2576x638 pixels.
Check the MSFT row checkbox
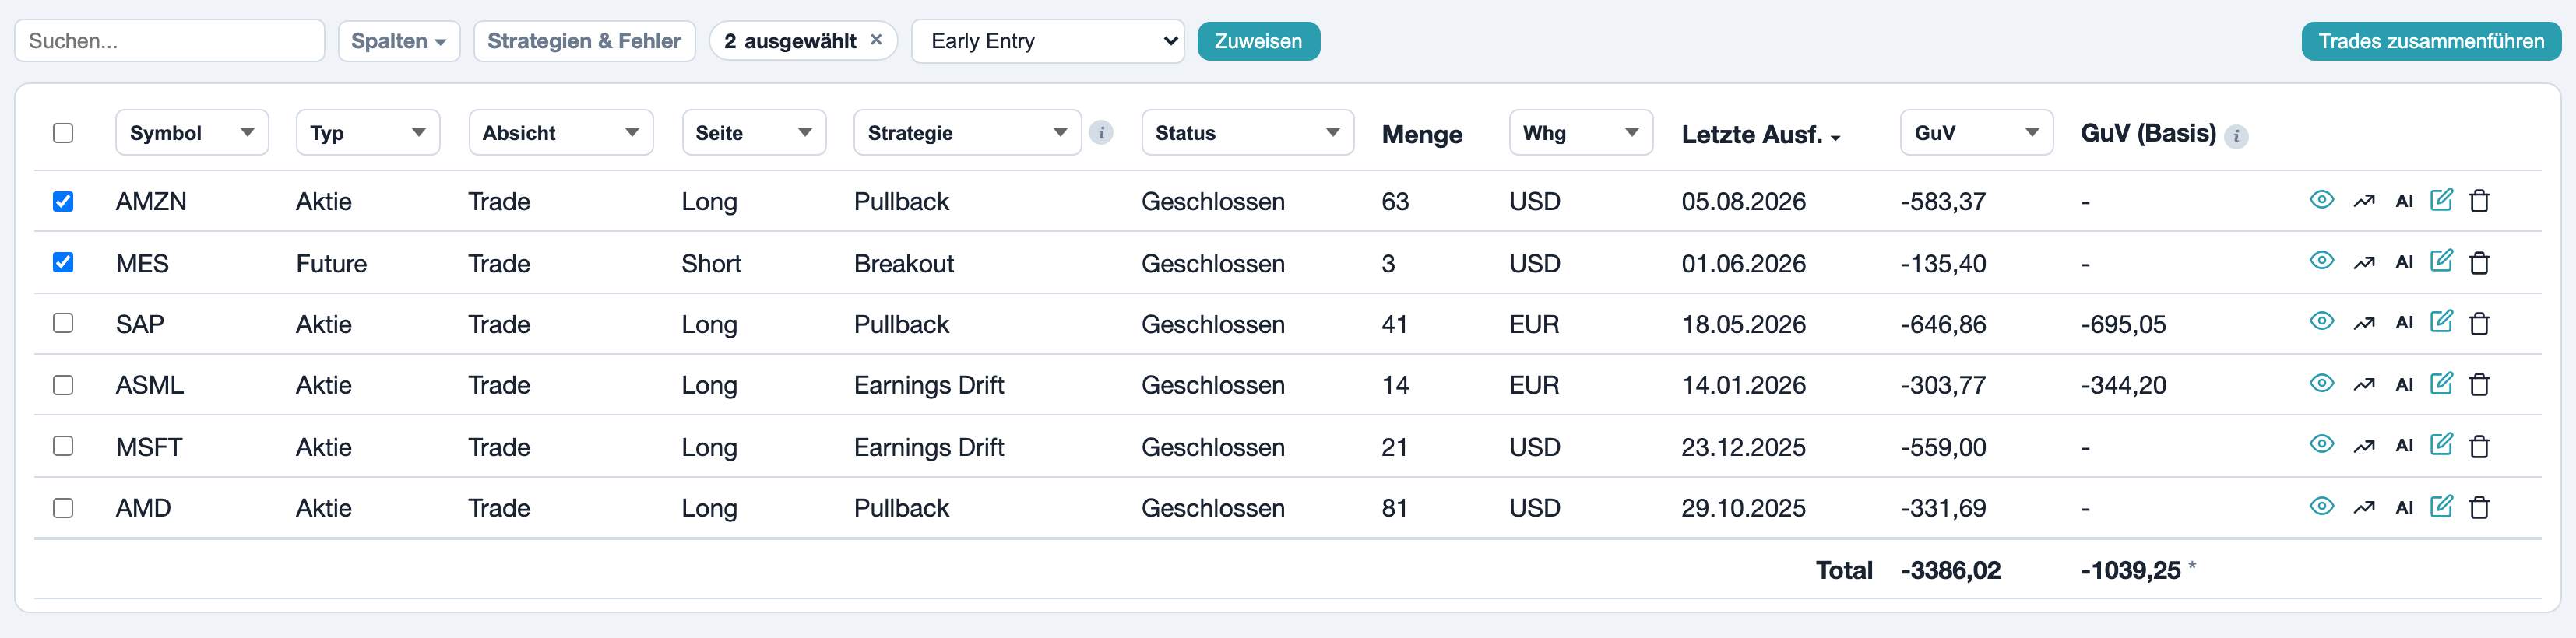coord(63,445)
